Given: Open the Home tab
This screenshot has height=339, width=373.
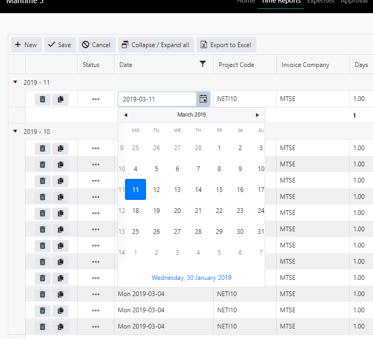Looking at the screenshot, I should [246, 2].
